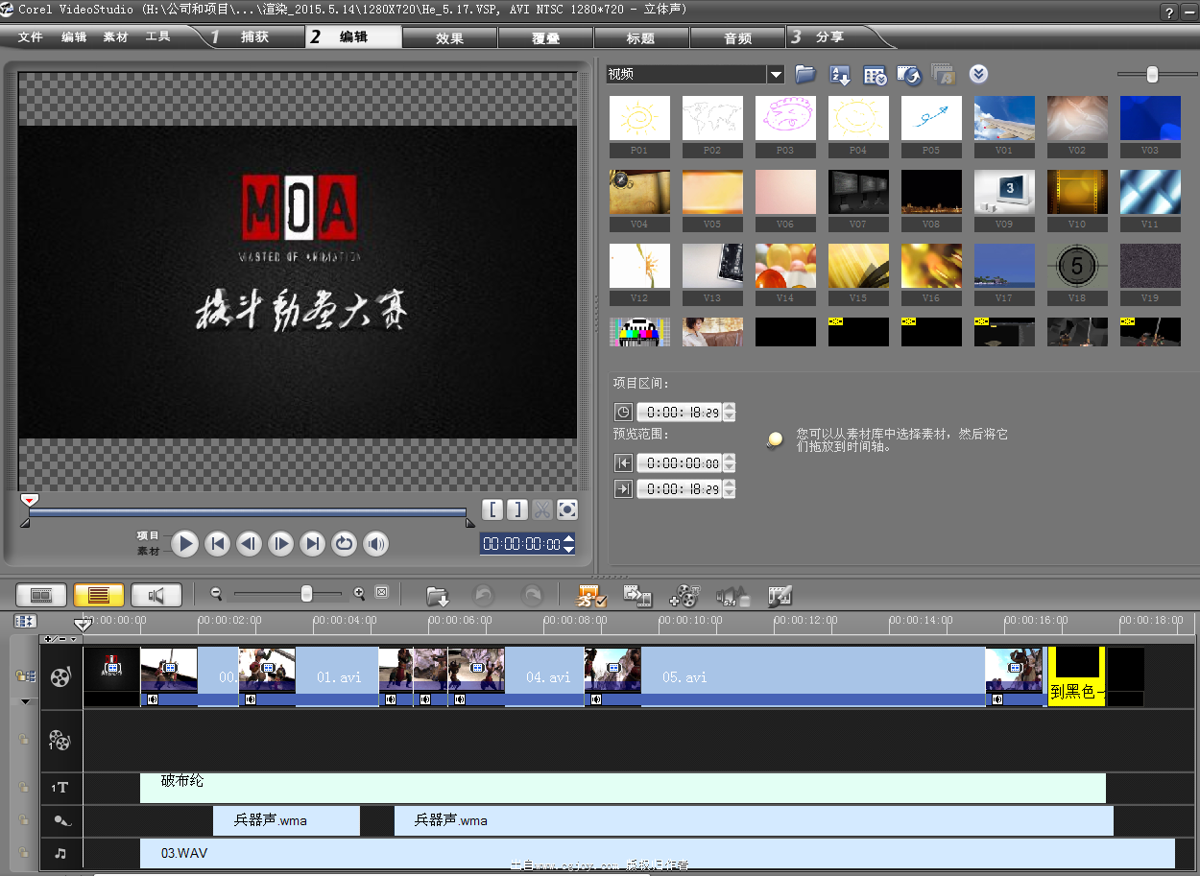Screen dimensions: 1200x876
Task: Zoom in the timeline with plus magnifier
Action: pyautogui.click(x=359, y=594)
